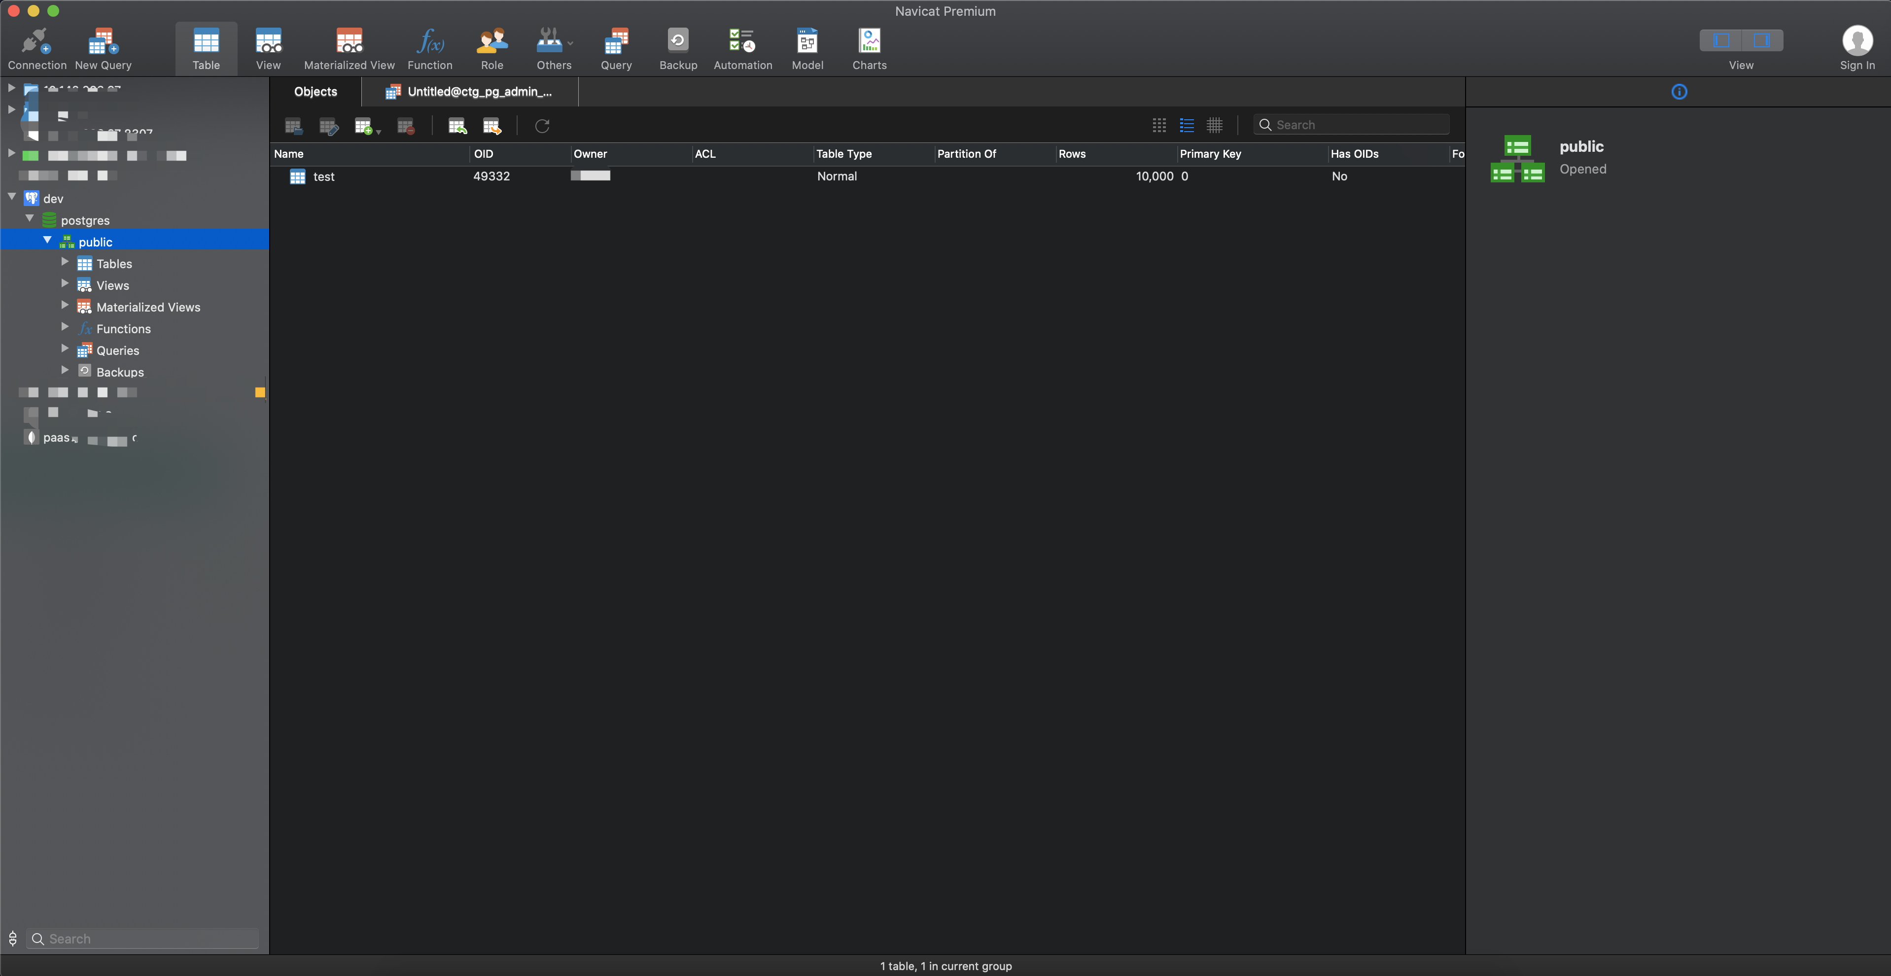Click the Import Wizard table icon
1891x976 pixels.
tap(457, 126)
